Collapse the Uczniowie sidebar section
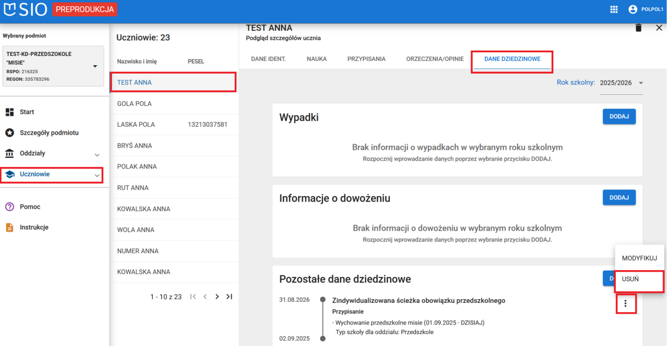Viewport: 668px width, 346px height. click(x=97, y=175)
